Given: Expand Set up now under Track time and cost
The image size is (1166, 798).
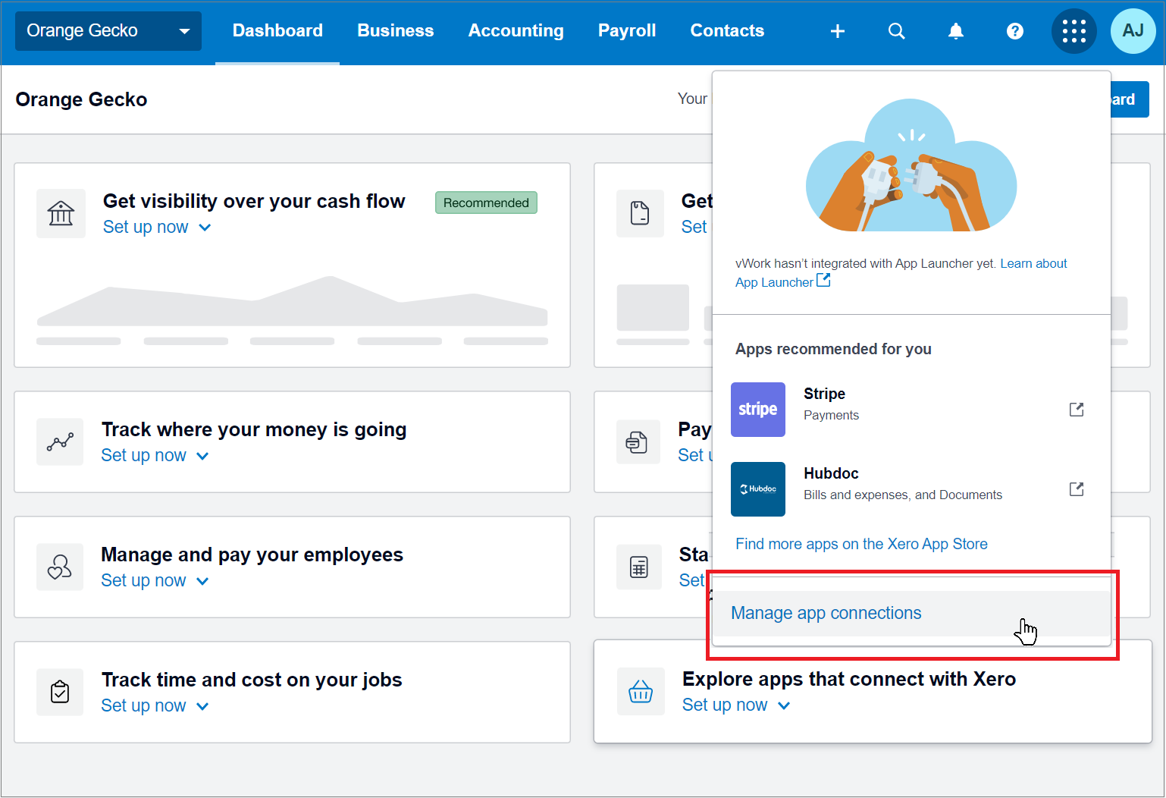Looking at the screenshot, I should point(155,705).
